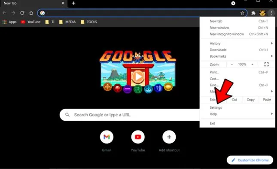
Task: Open the MEDIA bookmarks folder
Action: [67, 22]
